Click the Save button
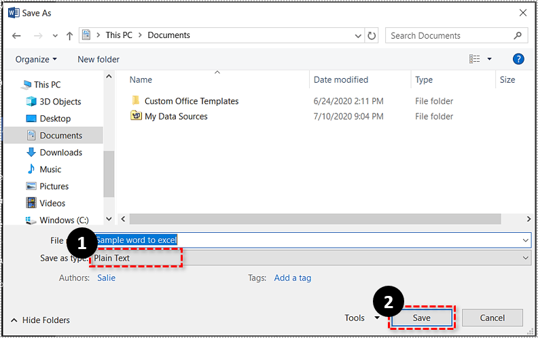 [x=421, y=318]
